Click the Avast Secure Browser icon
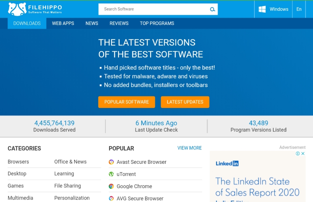 click(x=111, y=162)
